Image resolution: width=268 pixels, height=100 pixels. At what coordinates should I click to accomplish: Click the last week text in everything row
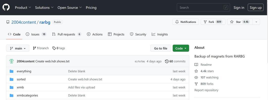click(x=179, y=71)
